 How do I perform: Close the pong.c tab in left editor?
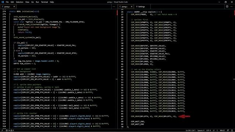14,7
